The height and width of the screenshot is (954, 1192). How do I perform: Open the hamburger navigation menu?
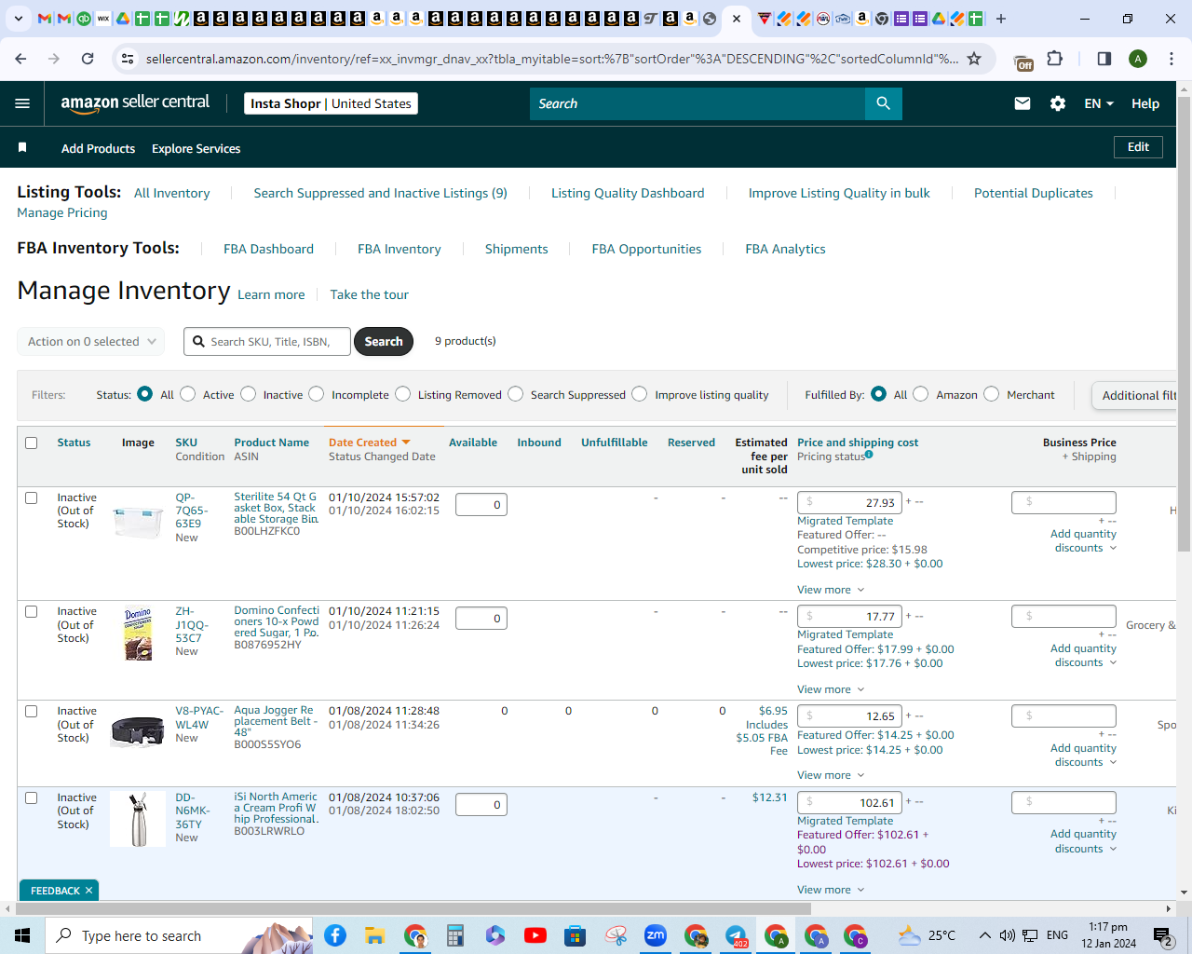click(22, 103)
